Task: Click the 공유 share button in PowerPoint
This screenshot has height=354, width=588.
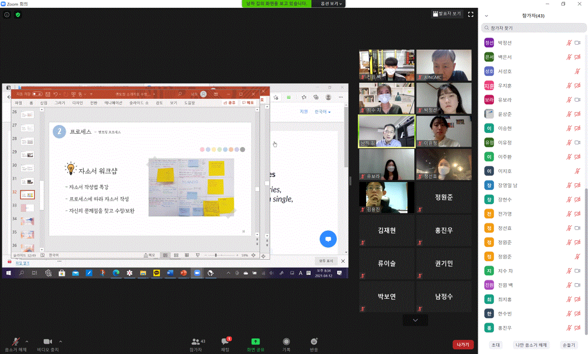Action: pyautogui.click(x=230, y=102)
